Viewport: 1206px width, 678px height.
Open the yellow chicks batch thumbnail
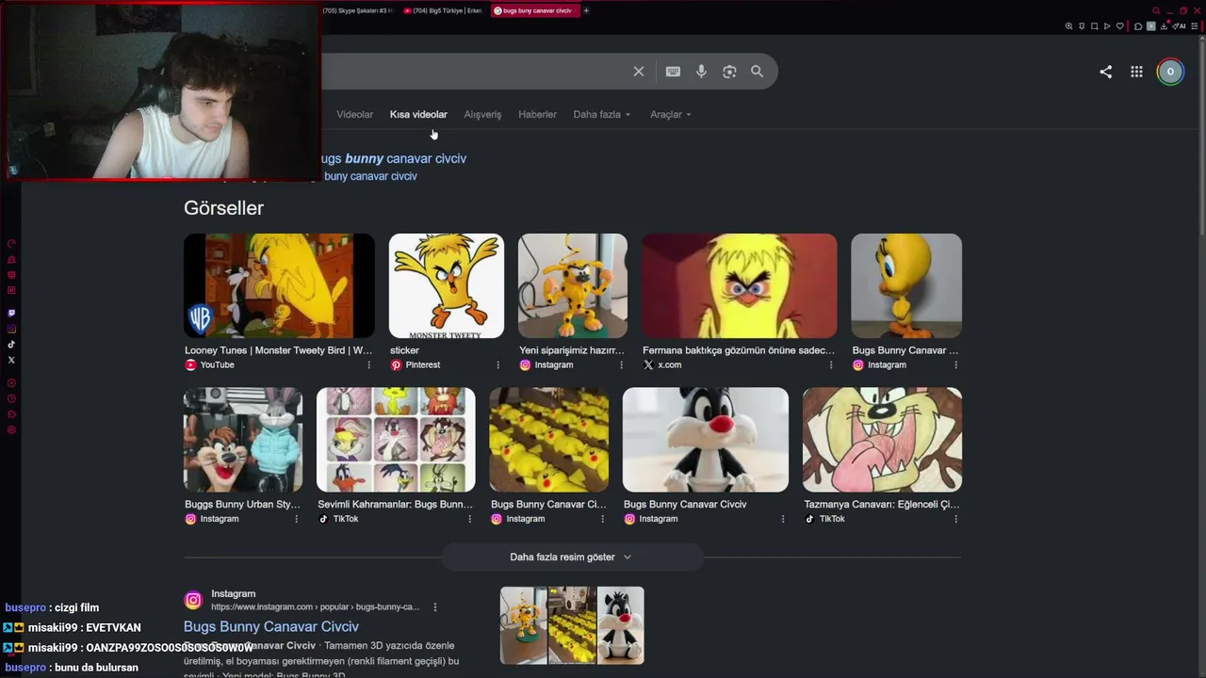coord(549,440)
